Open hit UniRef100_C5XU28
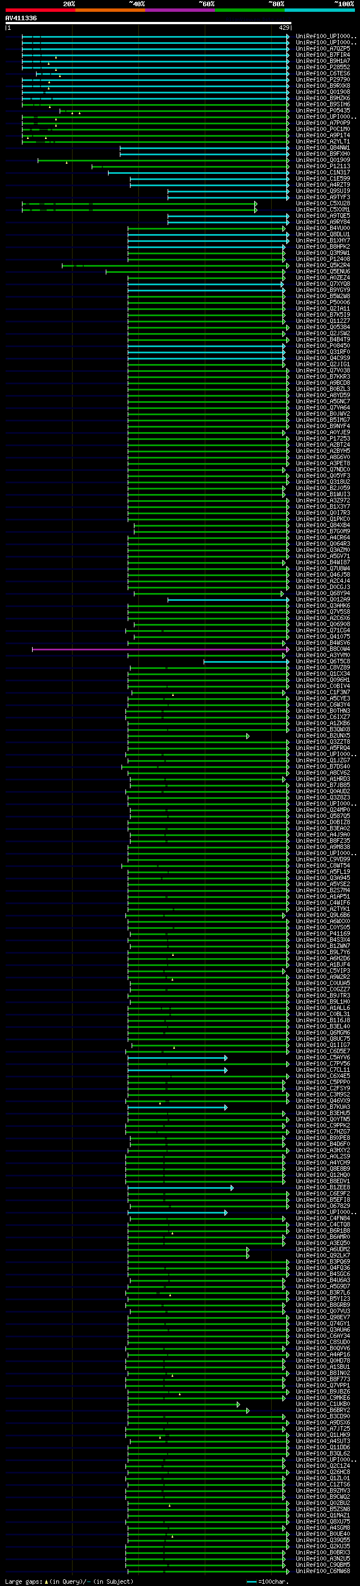This screenshot has width=360, height=1586. 323,203
